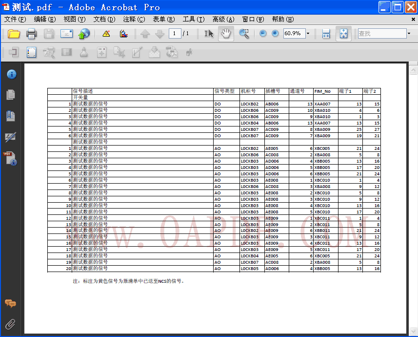
Task: Click the edit pencil document icon
Action: (137, 52)
